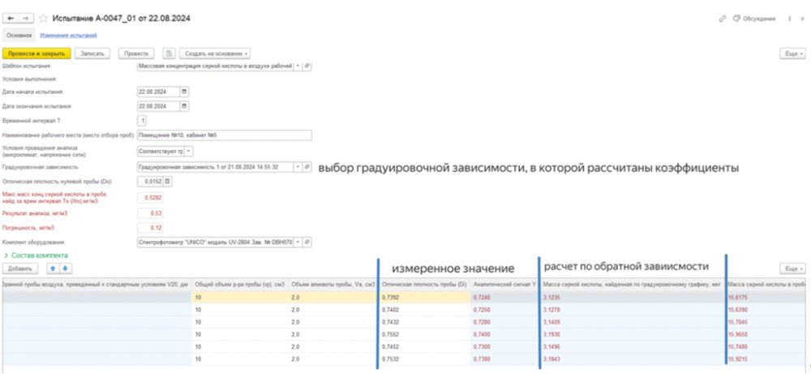Go back with the left arrow button
Screen dimensions: 811x374
(11, 17)
